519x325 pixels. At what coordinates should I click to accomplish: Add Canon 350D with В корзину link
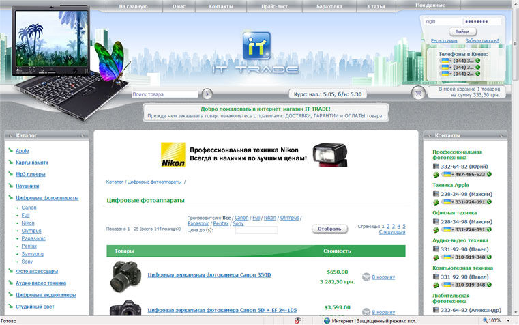[x=383, y=277]
